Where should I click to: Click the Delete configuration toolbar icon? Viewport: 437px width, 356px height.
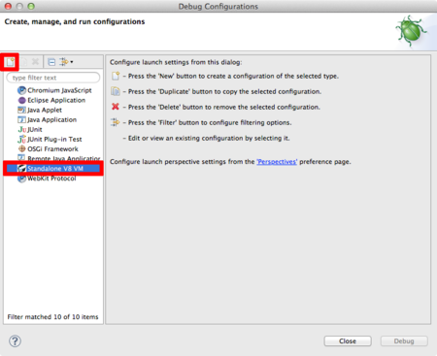tap(35, 62)
